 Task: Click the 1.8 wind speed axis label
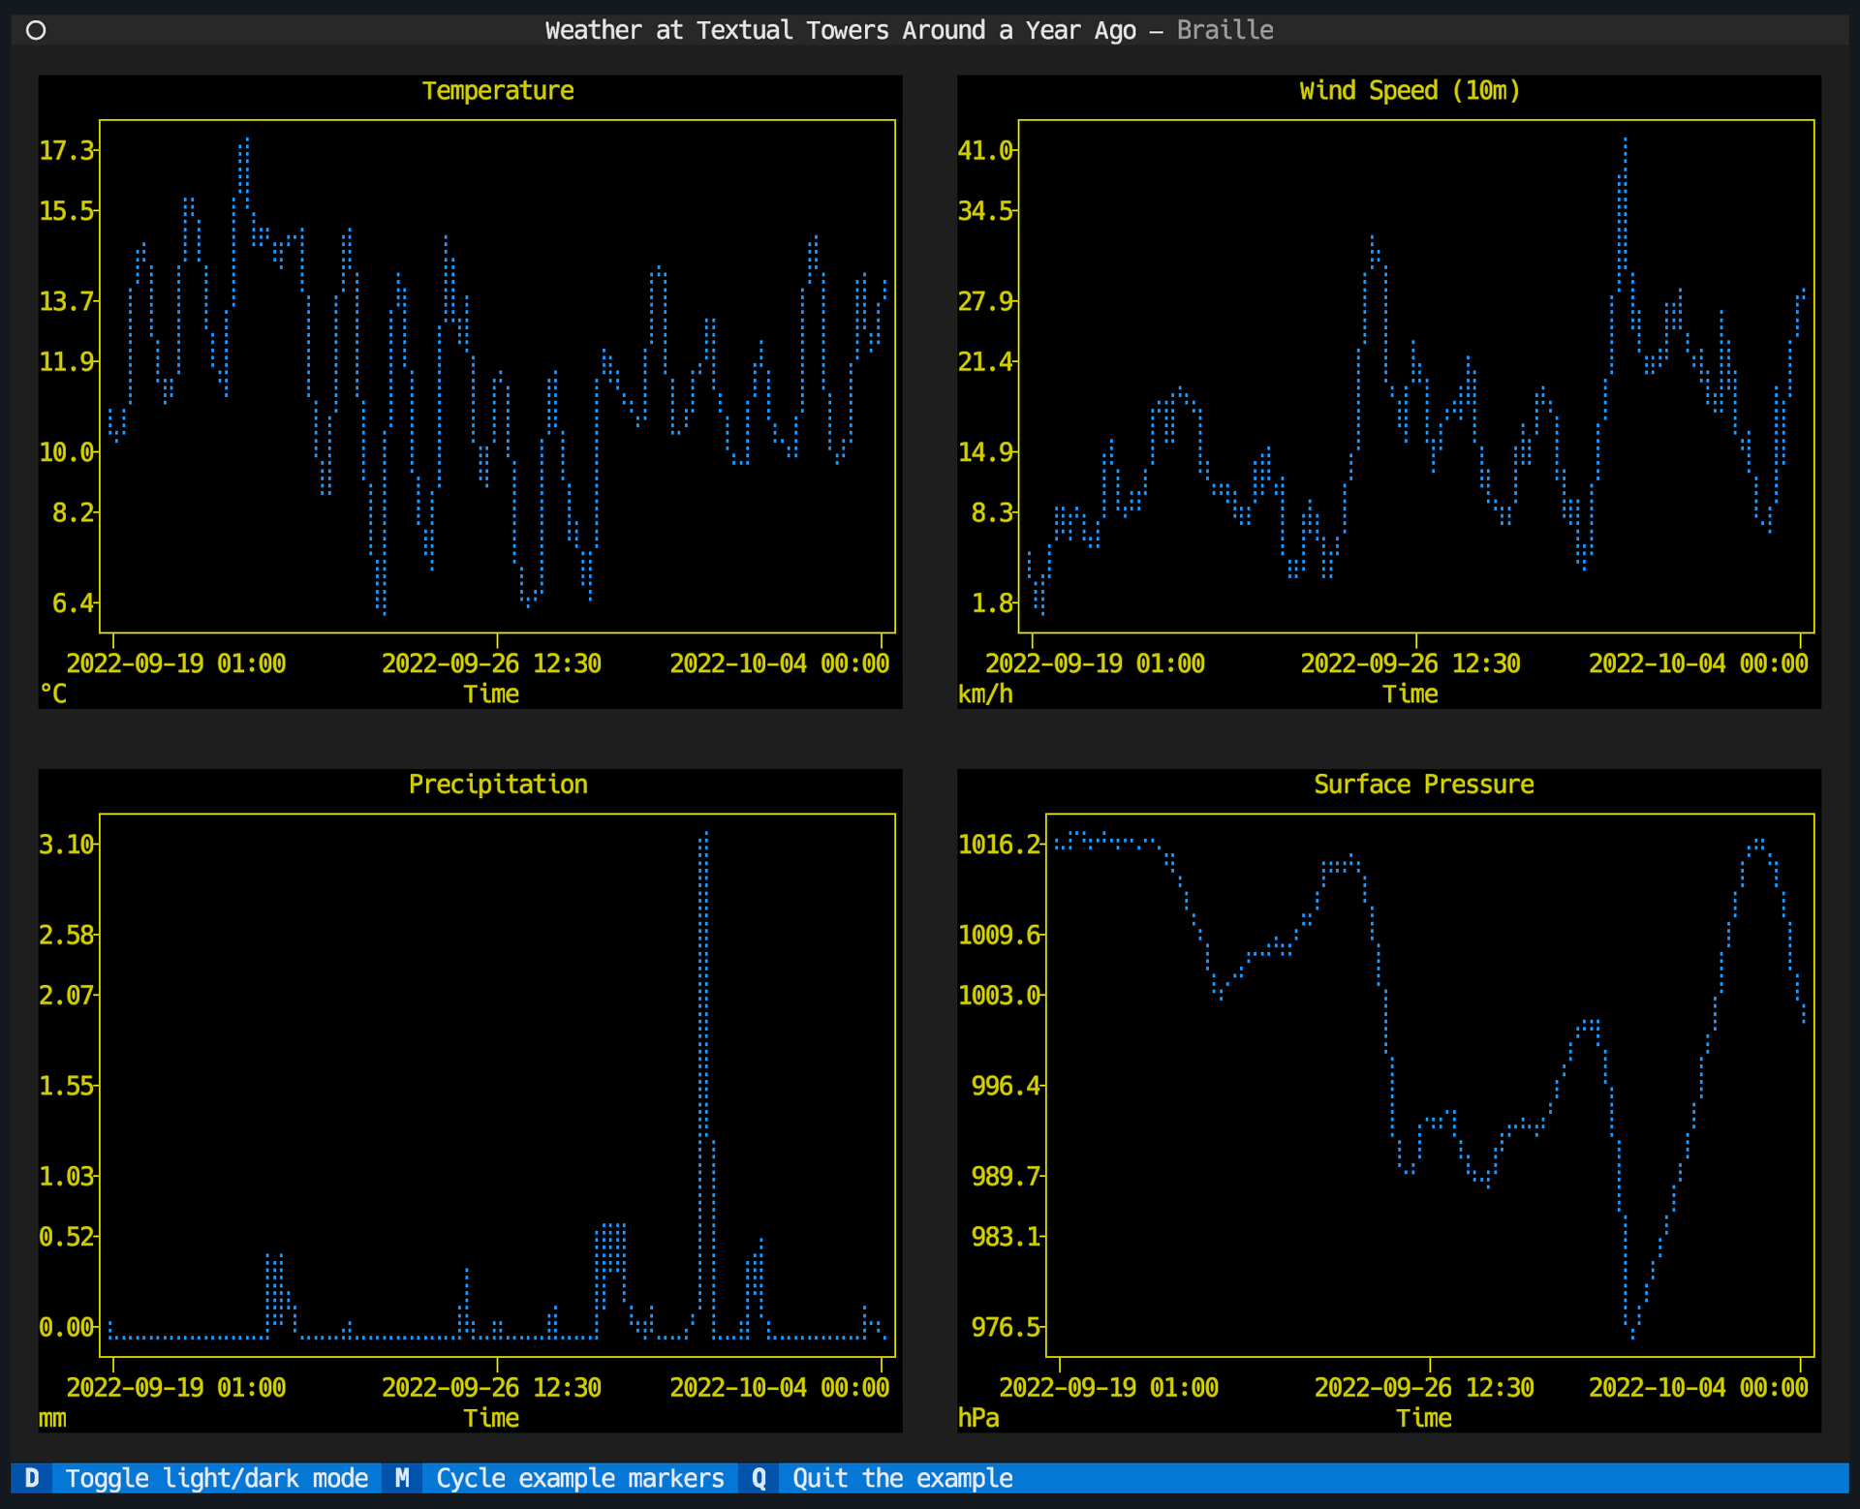point(993,603)
